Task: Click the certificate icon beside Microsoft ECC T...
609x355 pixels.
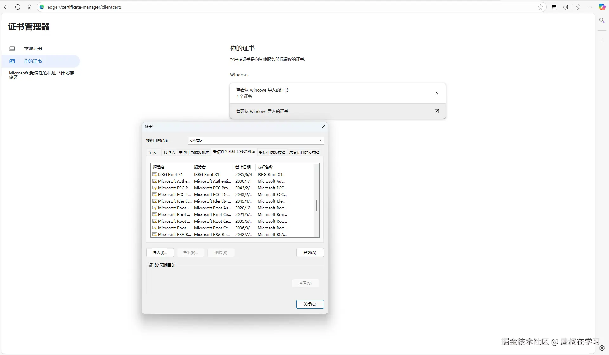Action: click(x=155, y=195)
